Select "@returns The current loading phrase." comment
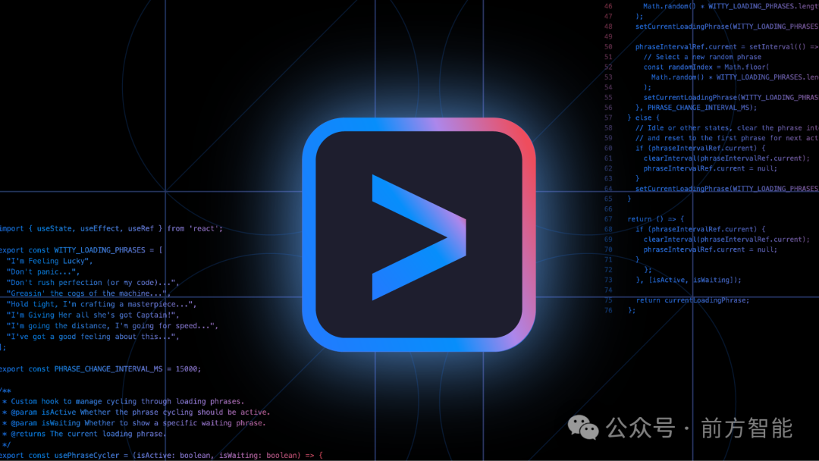Image resolution: width=819 pixels, height=461 pixels. 84,434
